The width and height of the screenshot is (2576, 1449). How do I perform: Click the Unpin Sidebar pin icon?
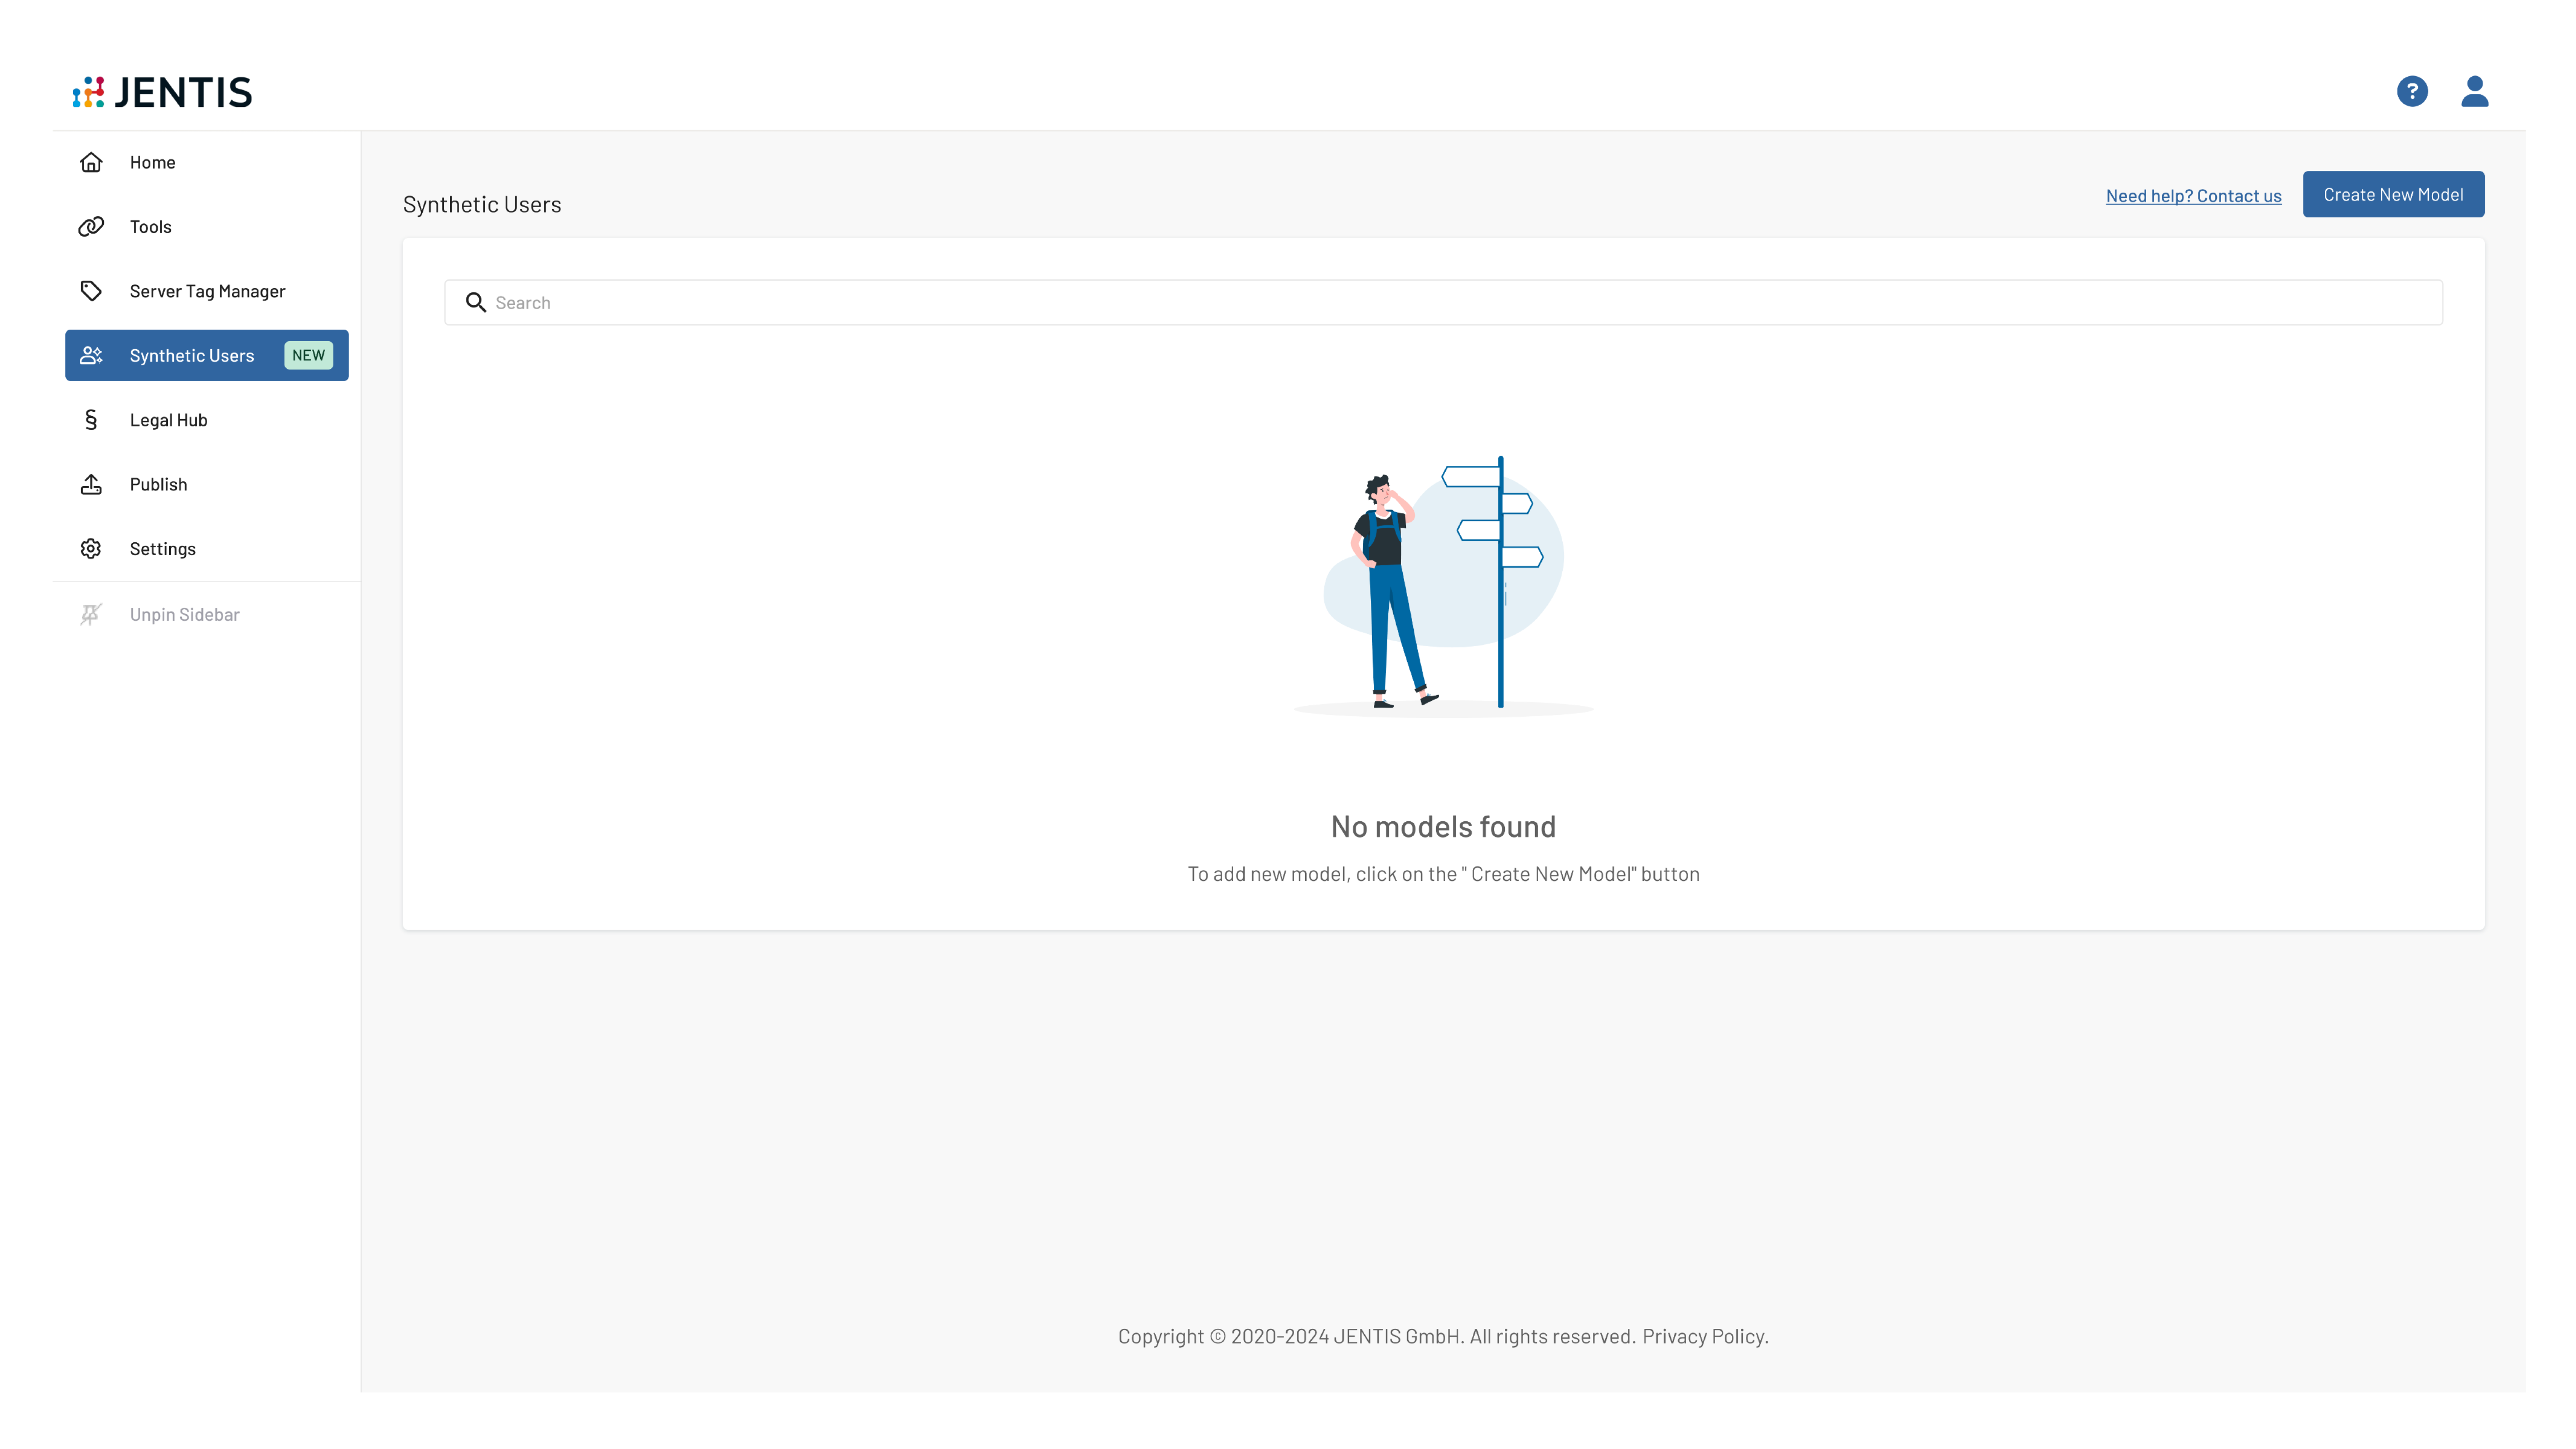pyautogui.click(x=91, y=615)
